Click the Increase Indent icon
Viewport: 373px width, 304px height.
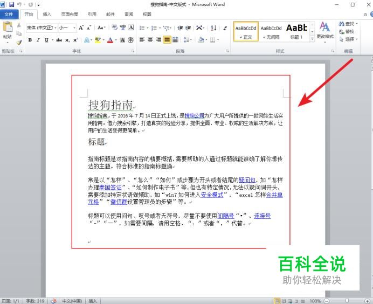(188, 28)
